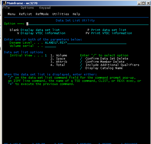Viewport: 151px width, 144px height.
Task: Click the 'PV' option code
Action: [x=88, y=33]
